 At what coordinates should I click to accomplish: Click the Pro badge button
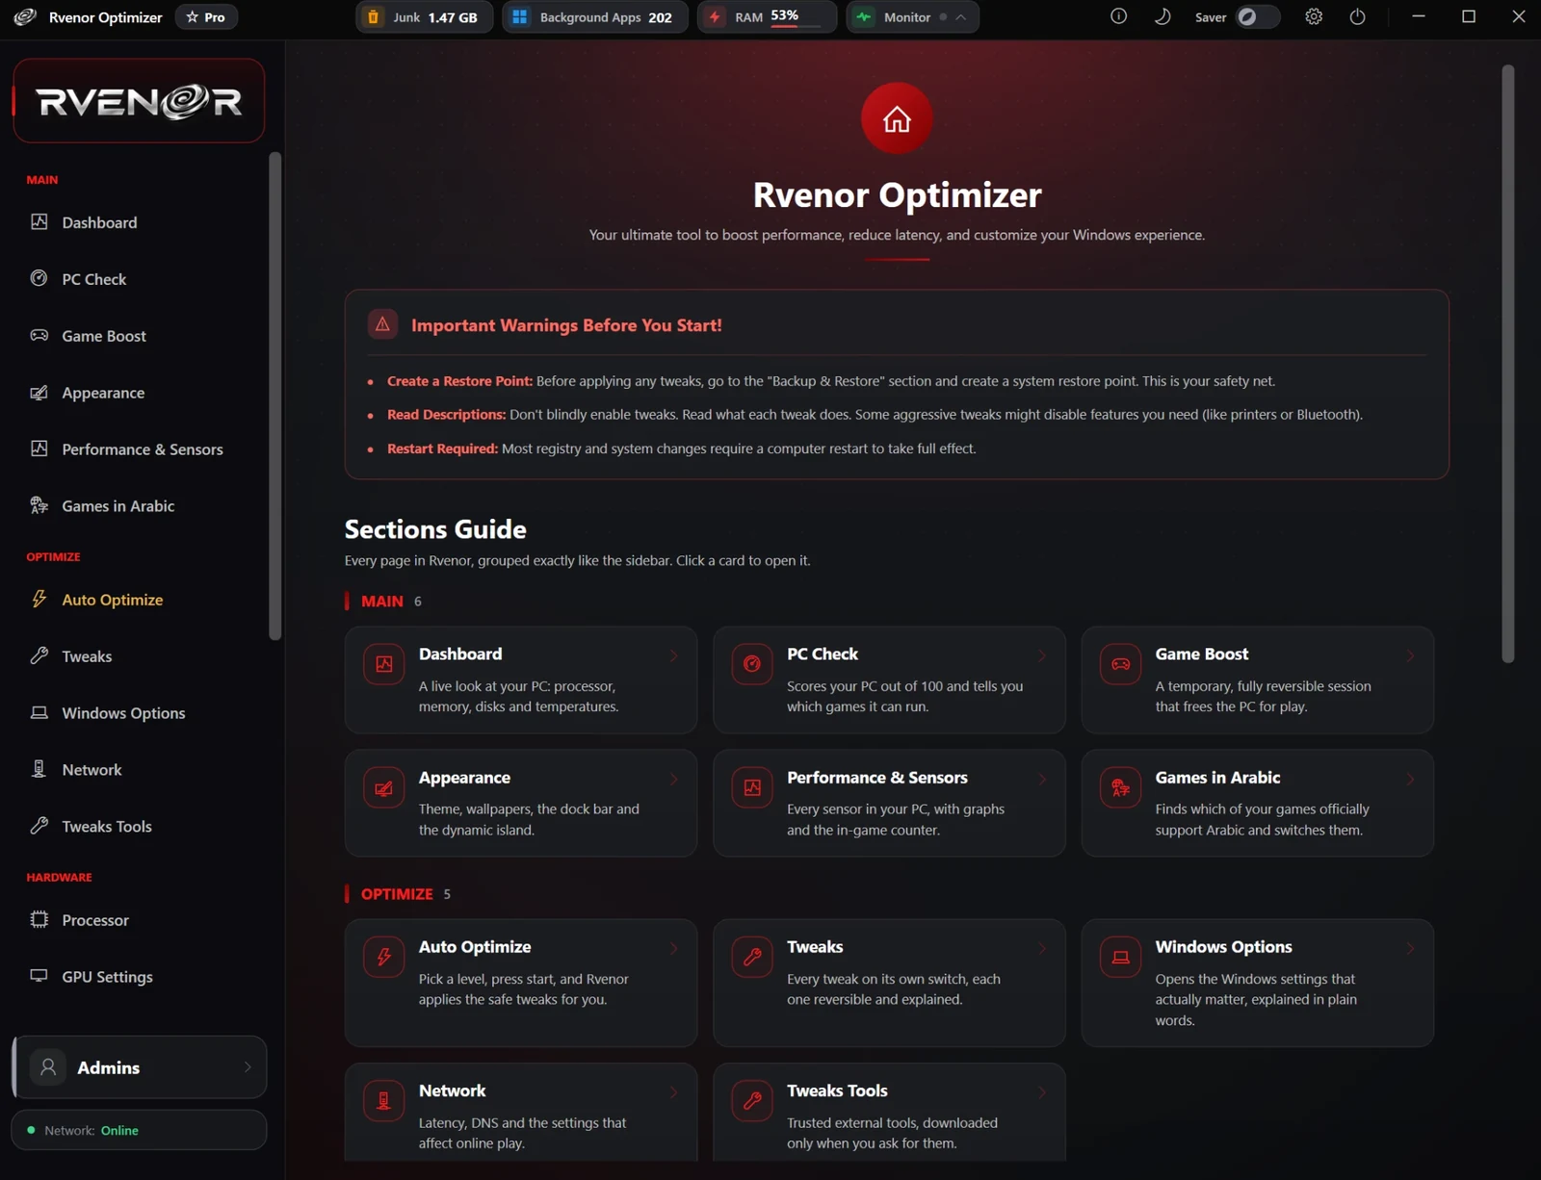206,16
